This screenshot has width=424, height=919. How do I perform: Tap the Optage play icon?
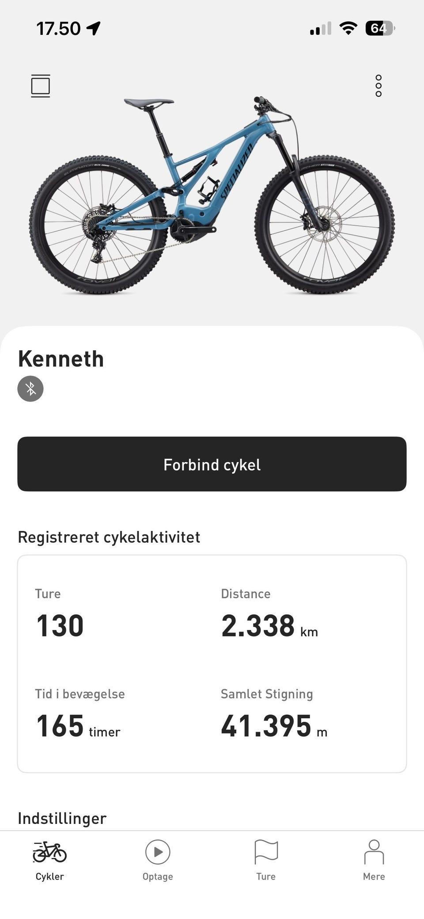click(x=158, y=852)
